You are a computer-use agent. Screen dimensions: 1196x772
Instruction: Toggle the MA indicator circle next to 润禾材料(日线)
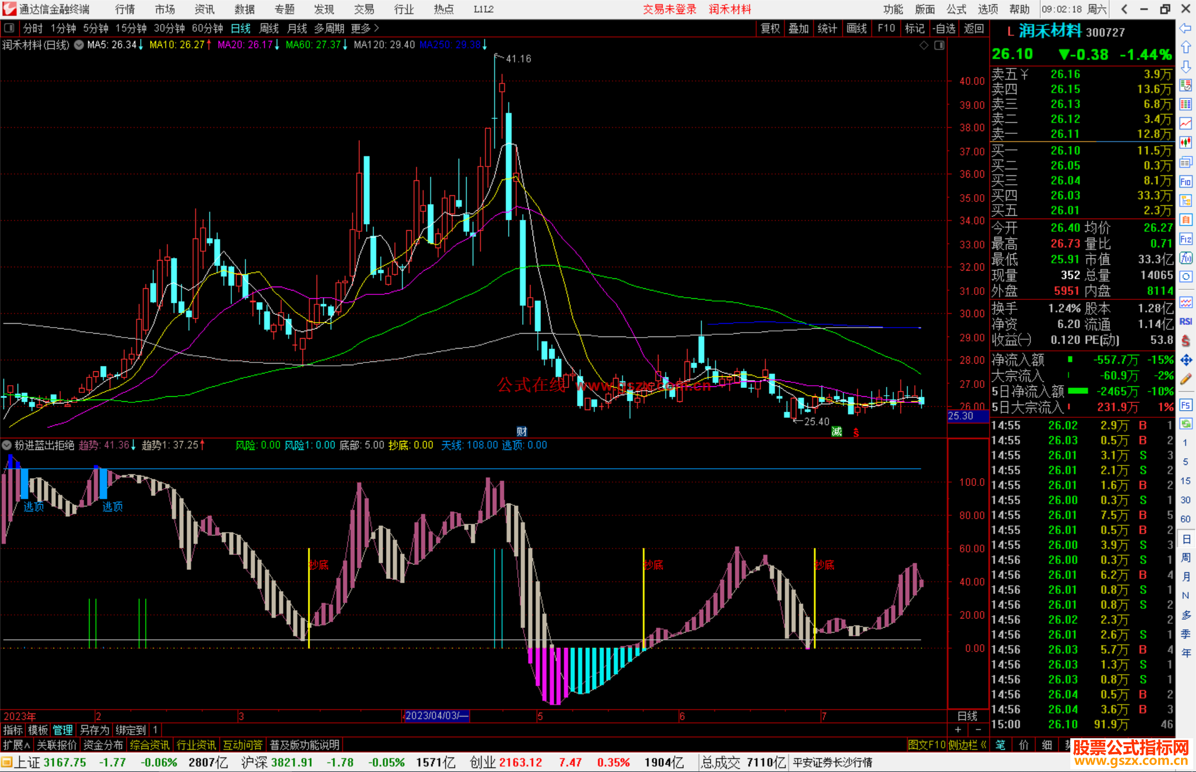pyautogui.click(x=79, y=45)
